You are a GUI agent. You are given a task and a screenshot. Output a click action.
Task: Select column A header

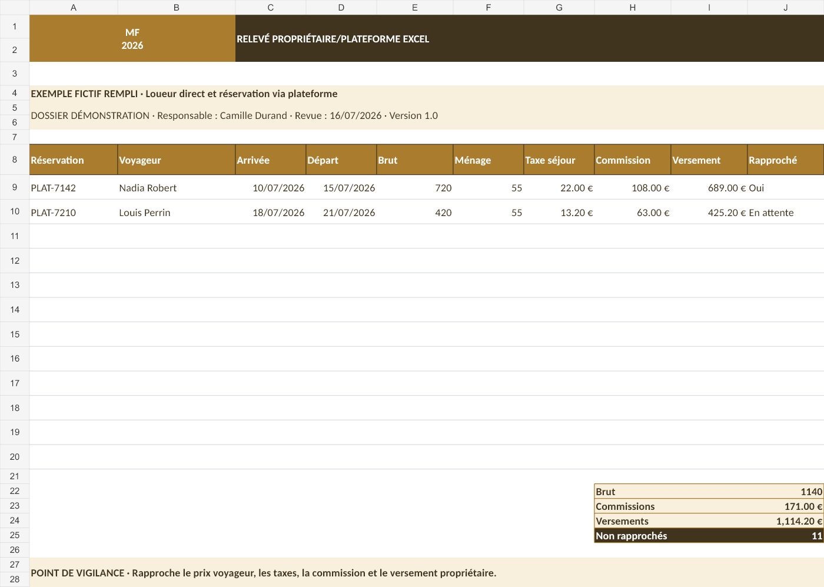click(x=74, y=8)
